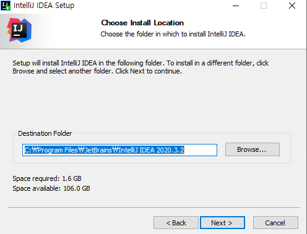Click the IntelliJ IDEA title bar icon
The height and width of the screenshot is (234, 307).
[6, 6]
